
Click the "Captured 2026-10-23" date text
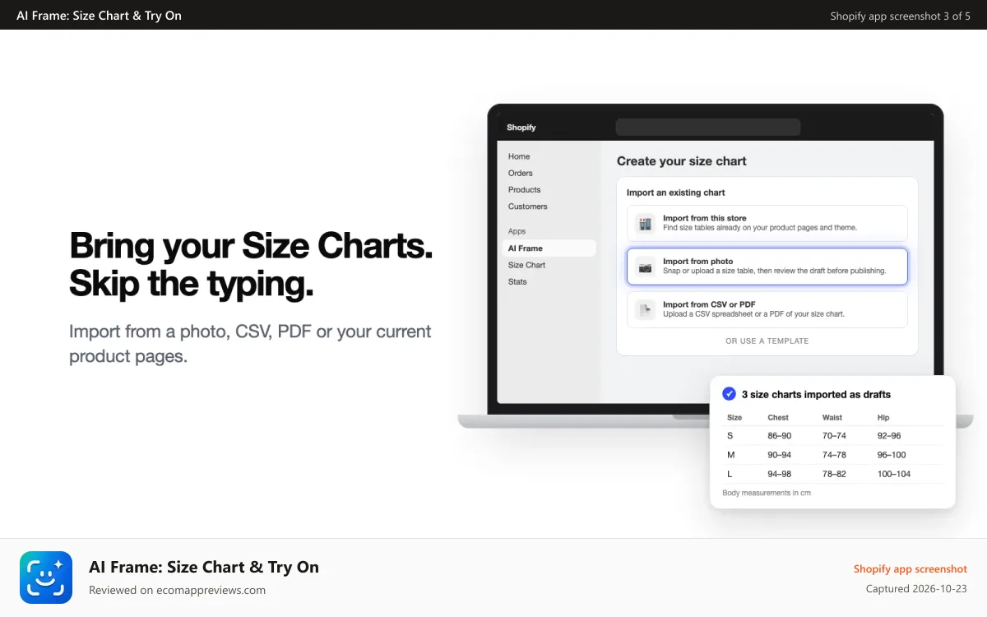(x=916, y=589)
